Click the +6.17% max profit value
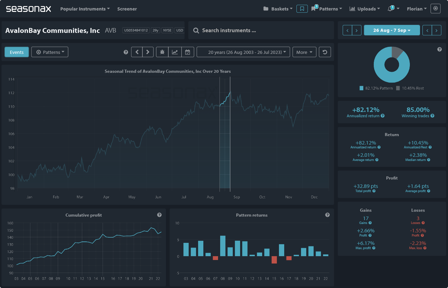 (x=366, y=243)
